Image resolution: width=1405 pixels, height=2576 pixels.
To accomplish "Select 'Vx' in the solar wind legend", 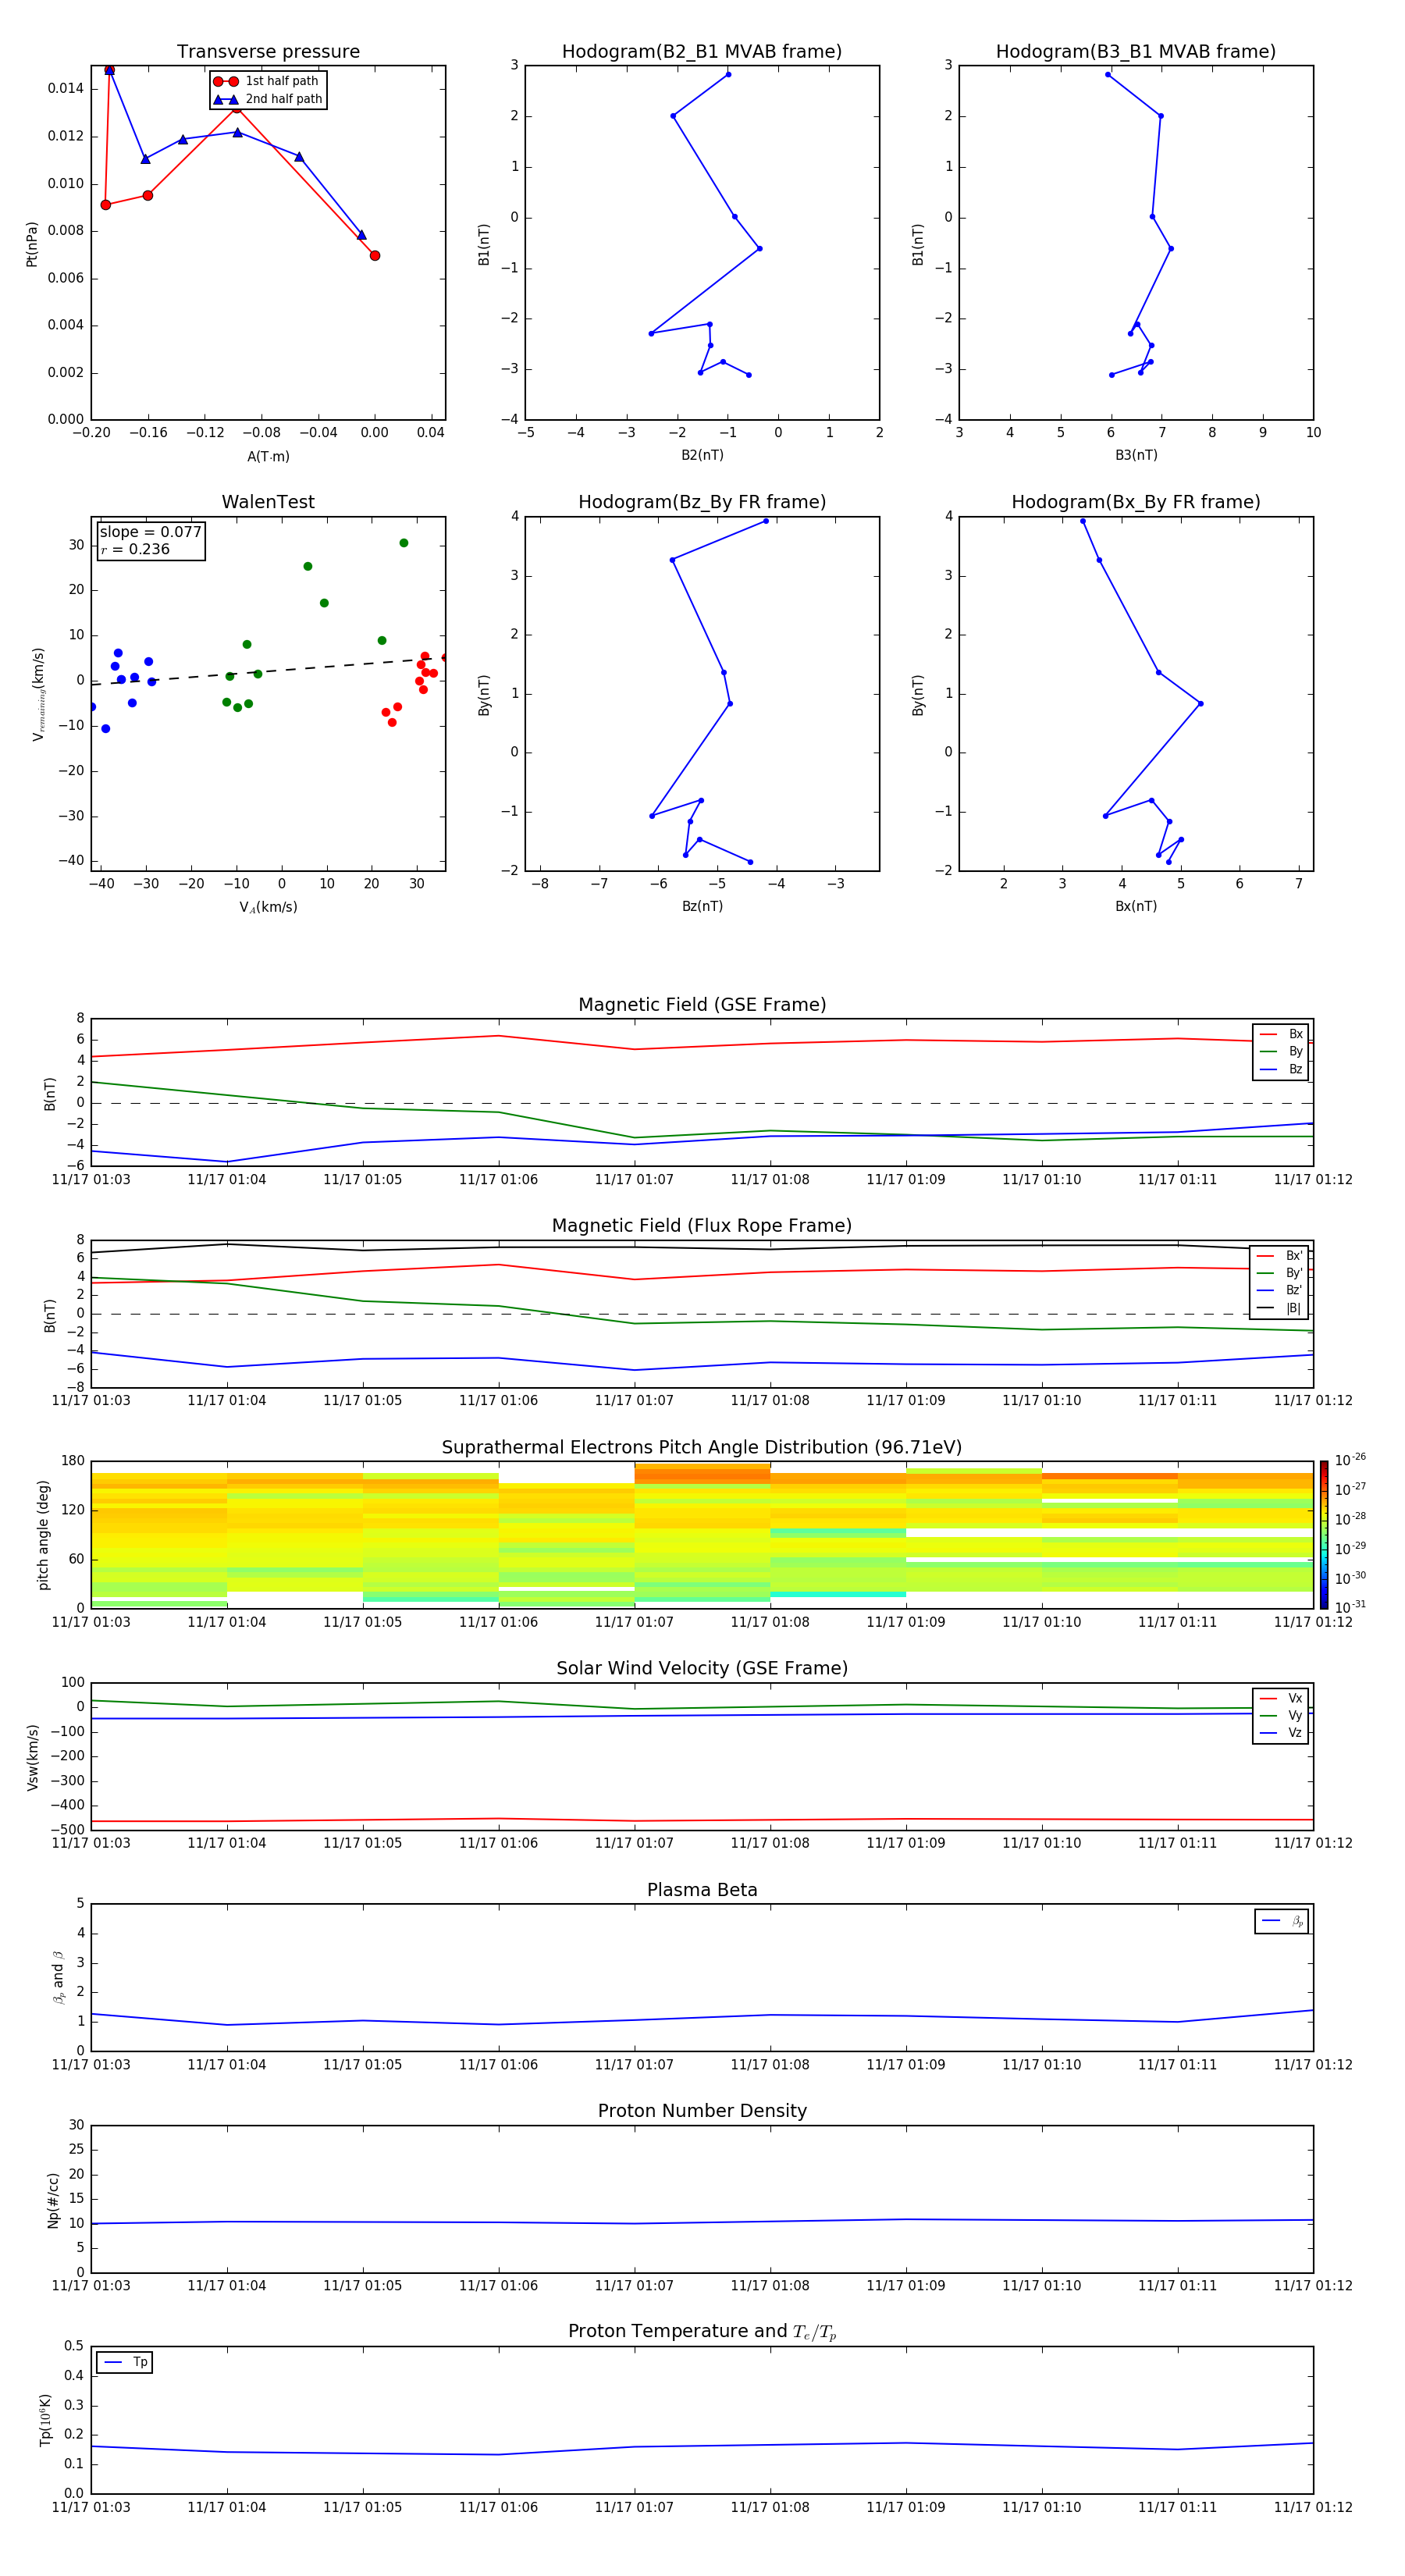I will coord(1281,1698).
